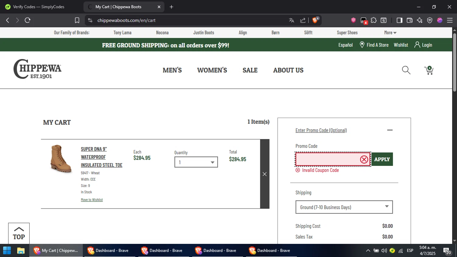Viewport: 457px width, 257px height.
Task: Collapse the Enter Promo Code section
Action: (390, 130)
